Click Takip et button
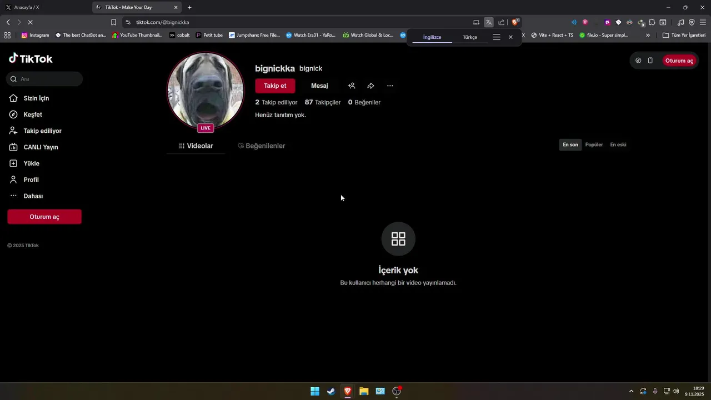The image size is (711, 400). click(275, 86)
